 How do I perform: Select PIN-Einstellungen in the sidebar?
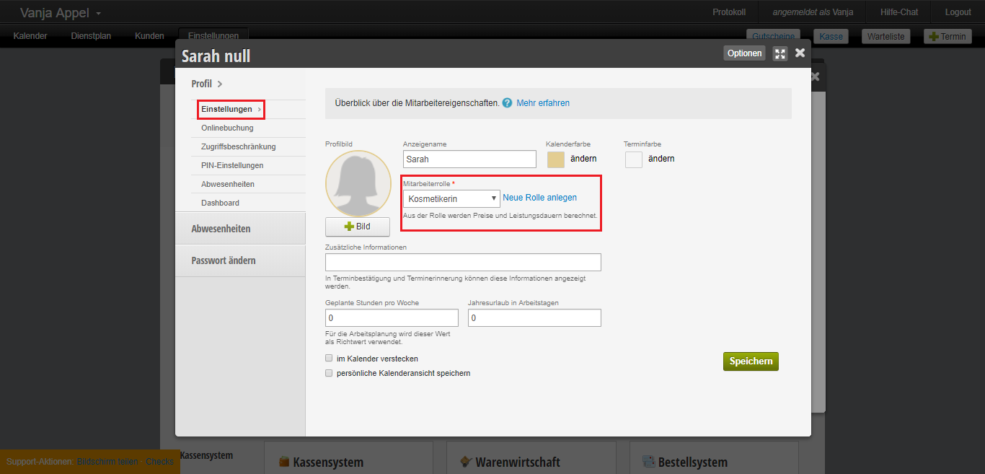point(232,165)
